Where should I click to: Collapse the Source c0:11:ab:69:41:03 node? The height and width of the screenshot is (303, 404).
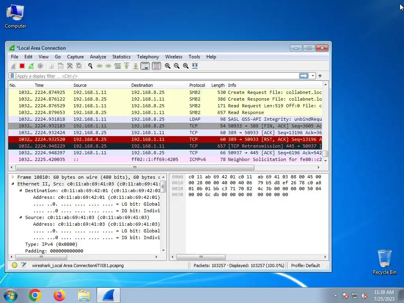click(21, 217)
